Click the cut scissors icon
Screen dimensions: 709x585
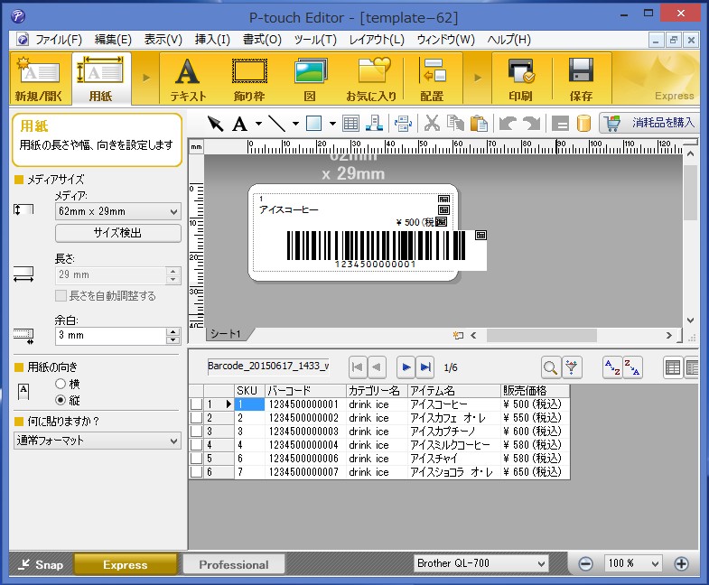[433, 123]
